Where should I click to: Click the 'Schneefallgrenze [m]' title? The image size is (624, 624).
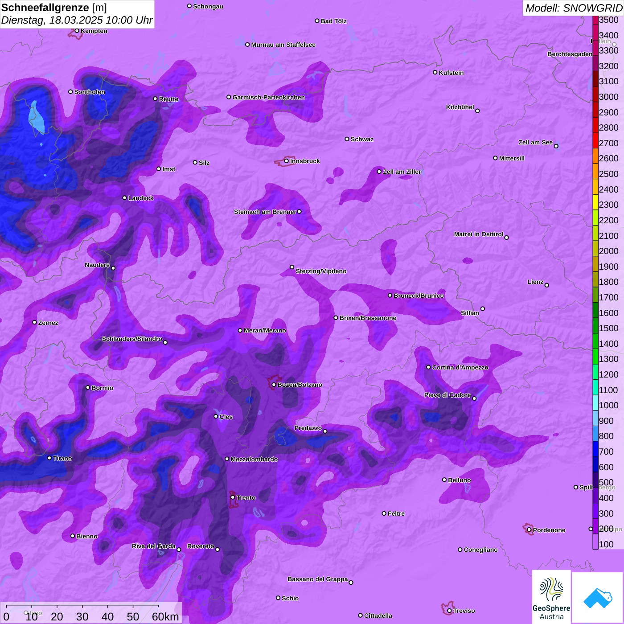(x=54, y=8)
